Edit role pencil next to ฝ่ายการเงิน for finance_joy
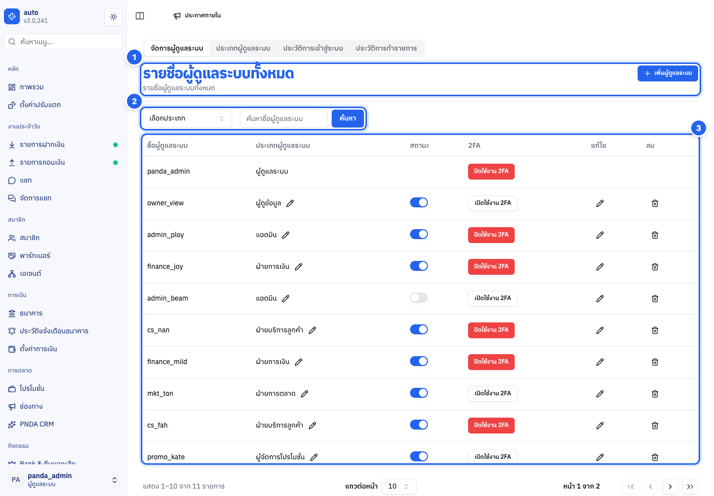 tap(298, 267)
